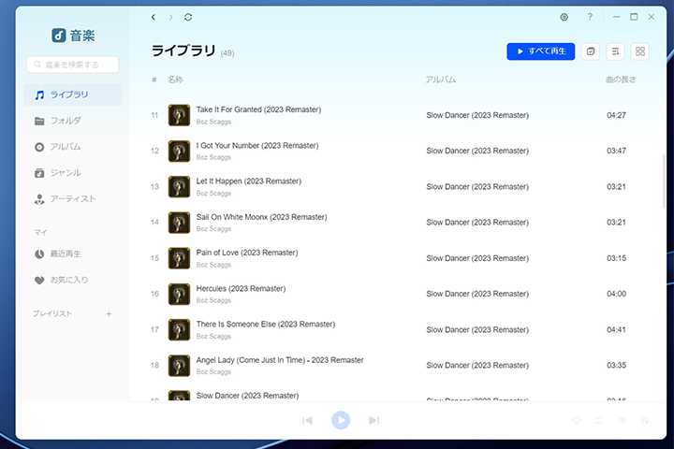Enable multi-select mode icon
This screenshot has width=674, height=449.
[591, 51]
